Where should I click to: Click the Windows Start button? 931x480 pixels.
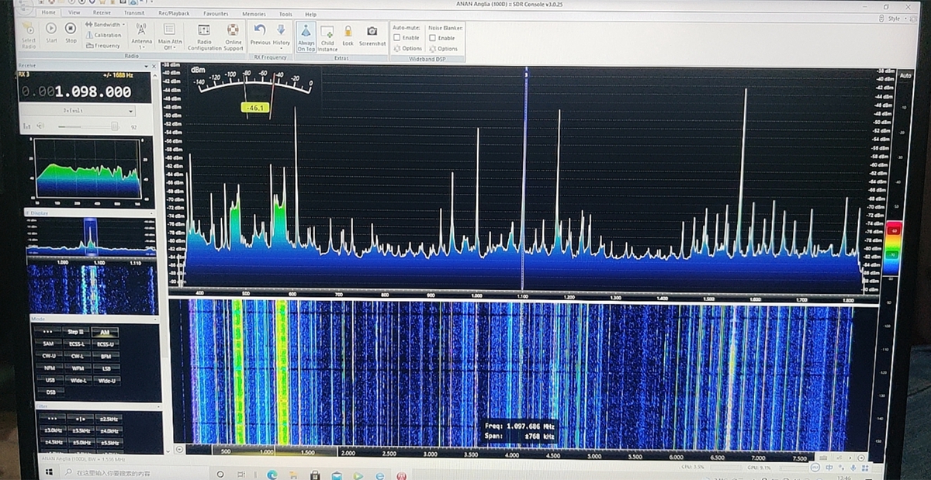[x=49, y=472]
